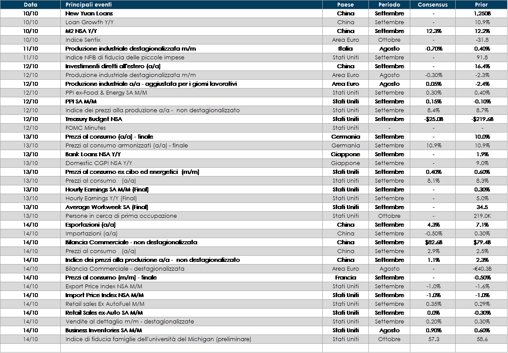Click the Paese column header
The image size is (508, 353).
[345, 5]
